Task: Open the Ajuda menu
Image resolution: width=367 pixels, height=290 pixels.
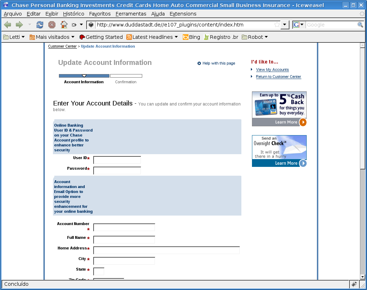Action: pos(158,14)
